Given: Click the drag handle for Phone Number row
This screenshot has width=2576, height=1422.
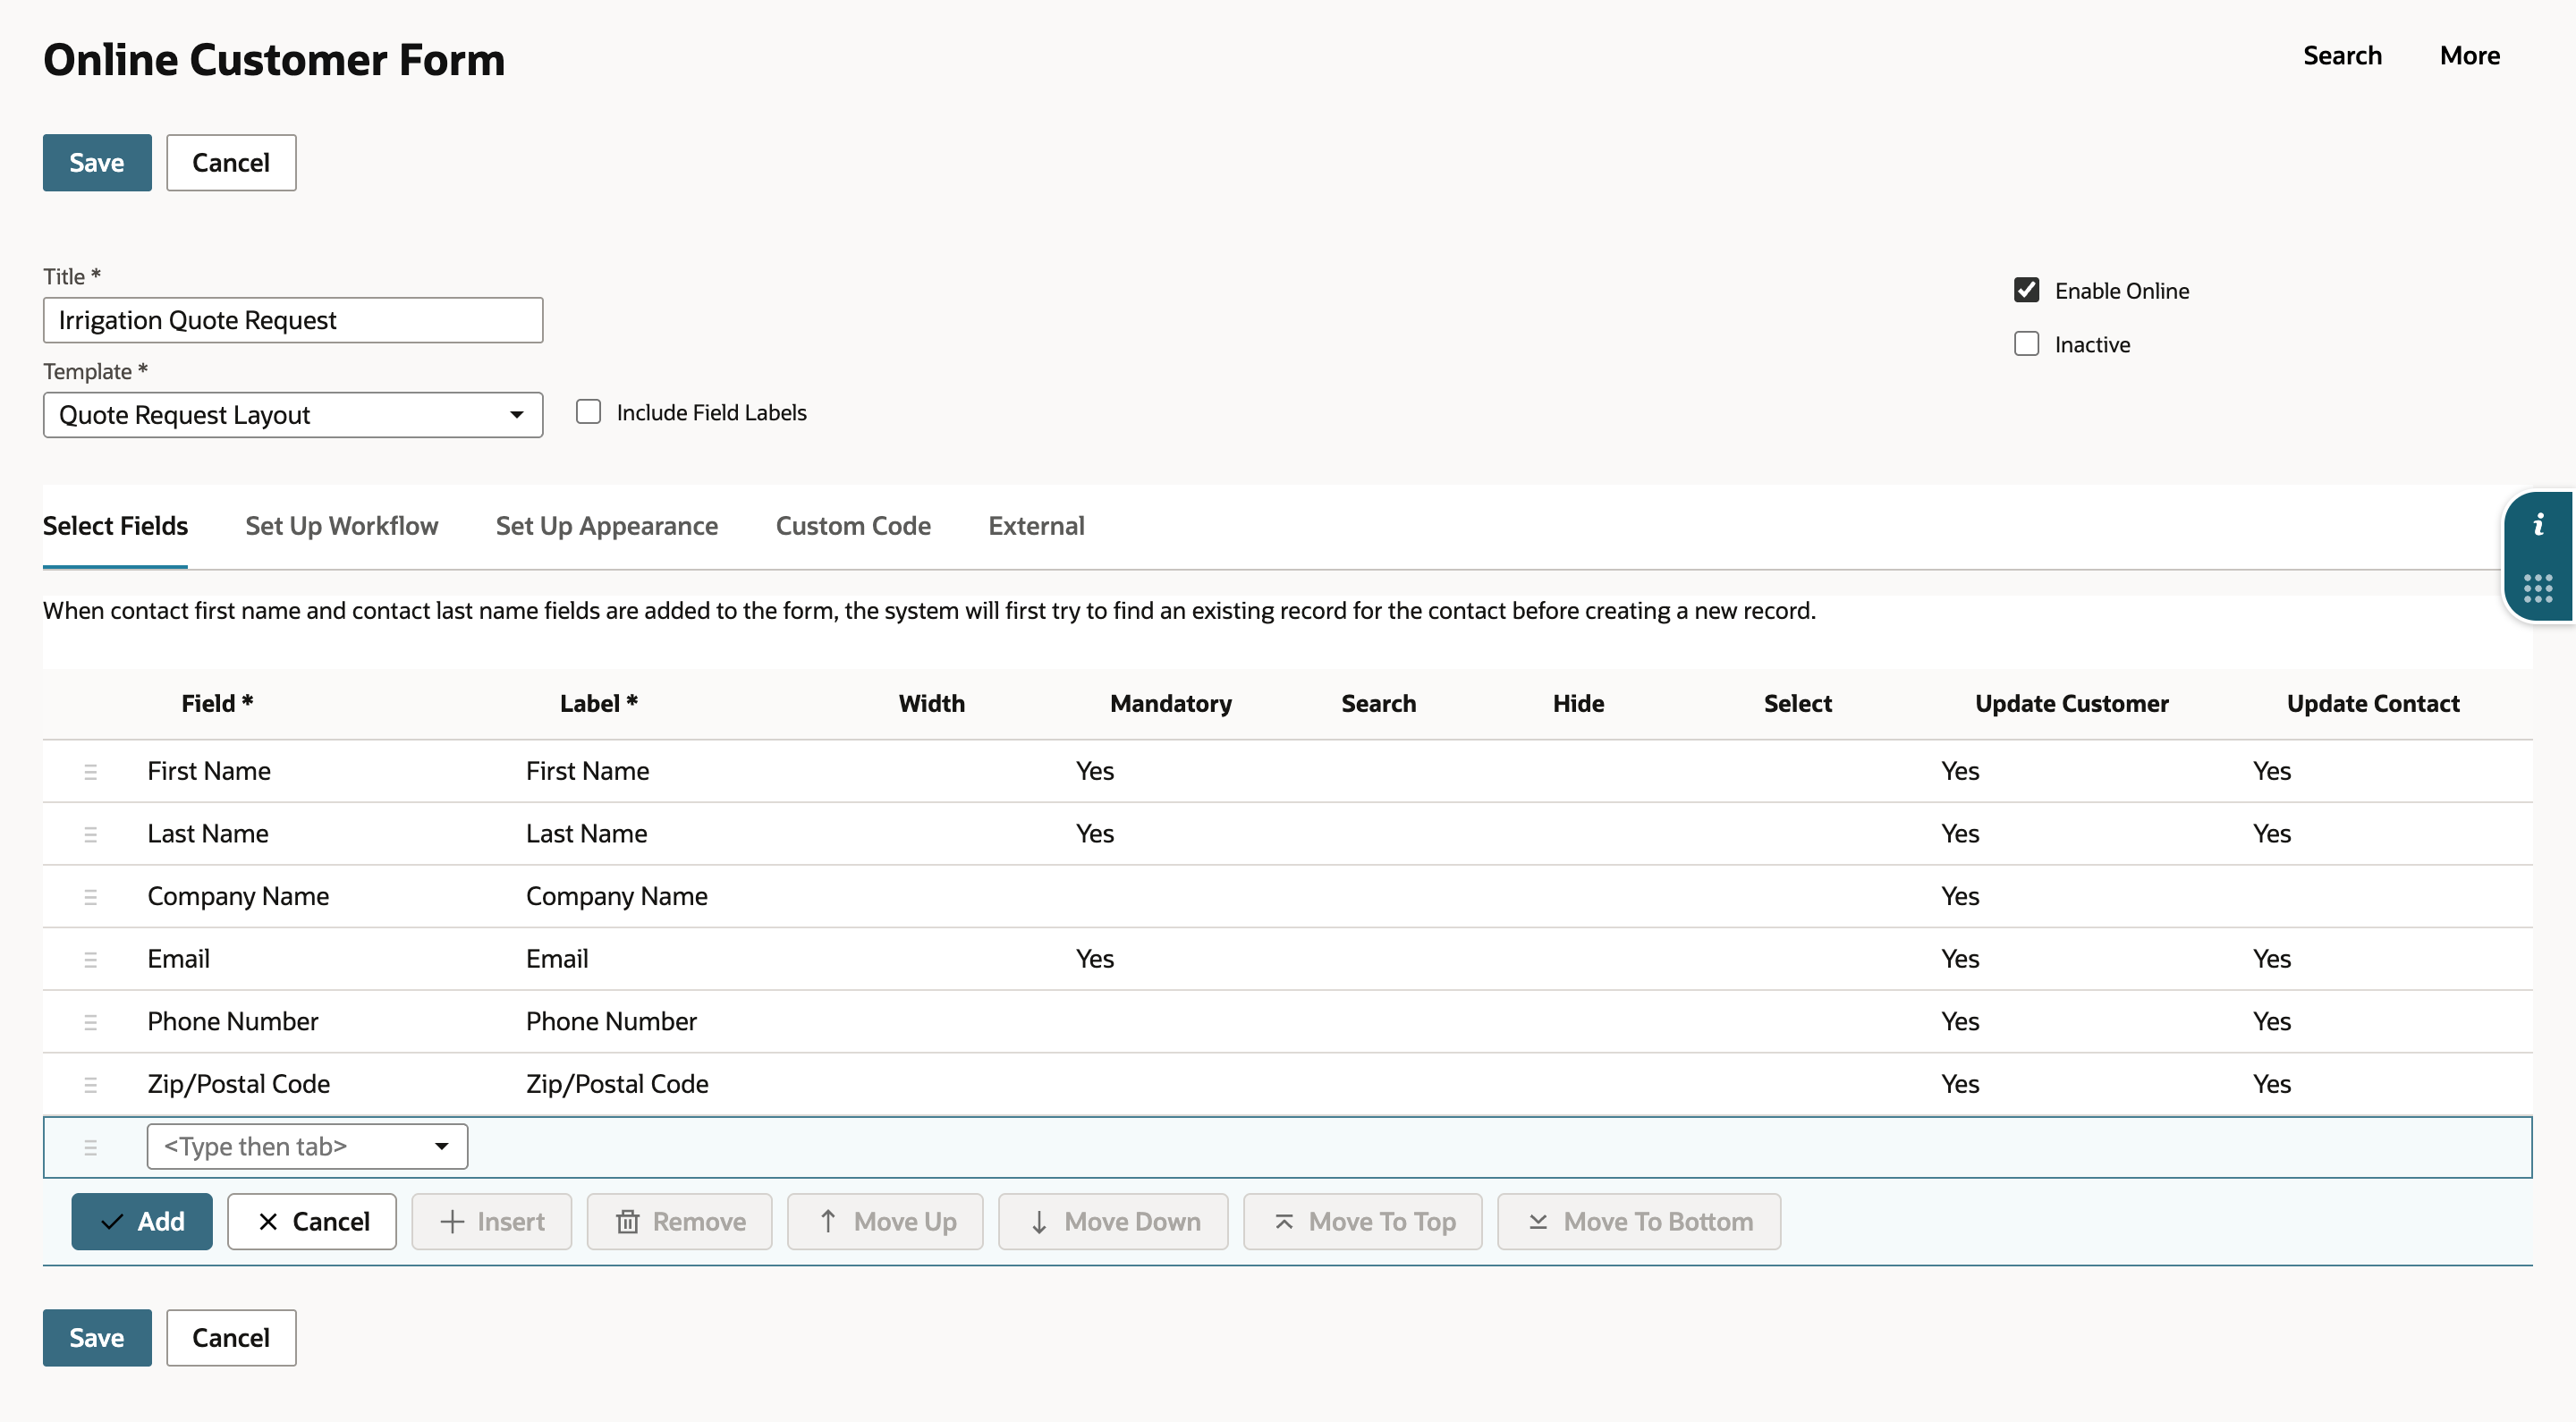Looking at the screenshot, I should pyautogui.click(x=90, y=1022).
